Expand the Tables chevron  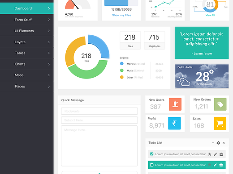coord(49,53)
